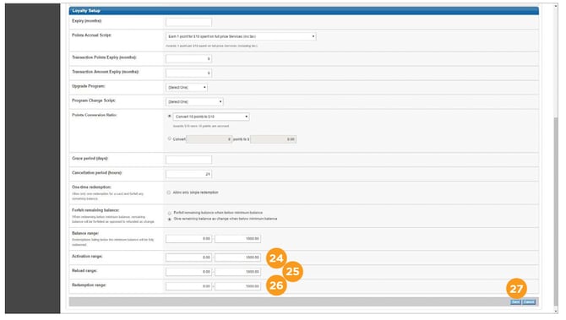This screenshot has height=320, width=566.
Task: Open the Points Accrual Script dropdown
Action: click(241, 36)
